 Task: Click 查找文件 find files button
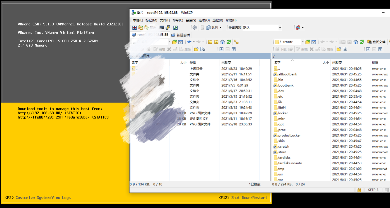coord(377,42)
